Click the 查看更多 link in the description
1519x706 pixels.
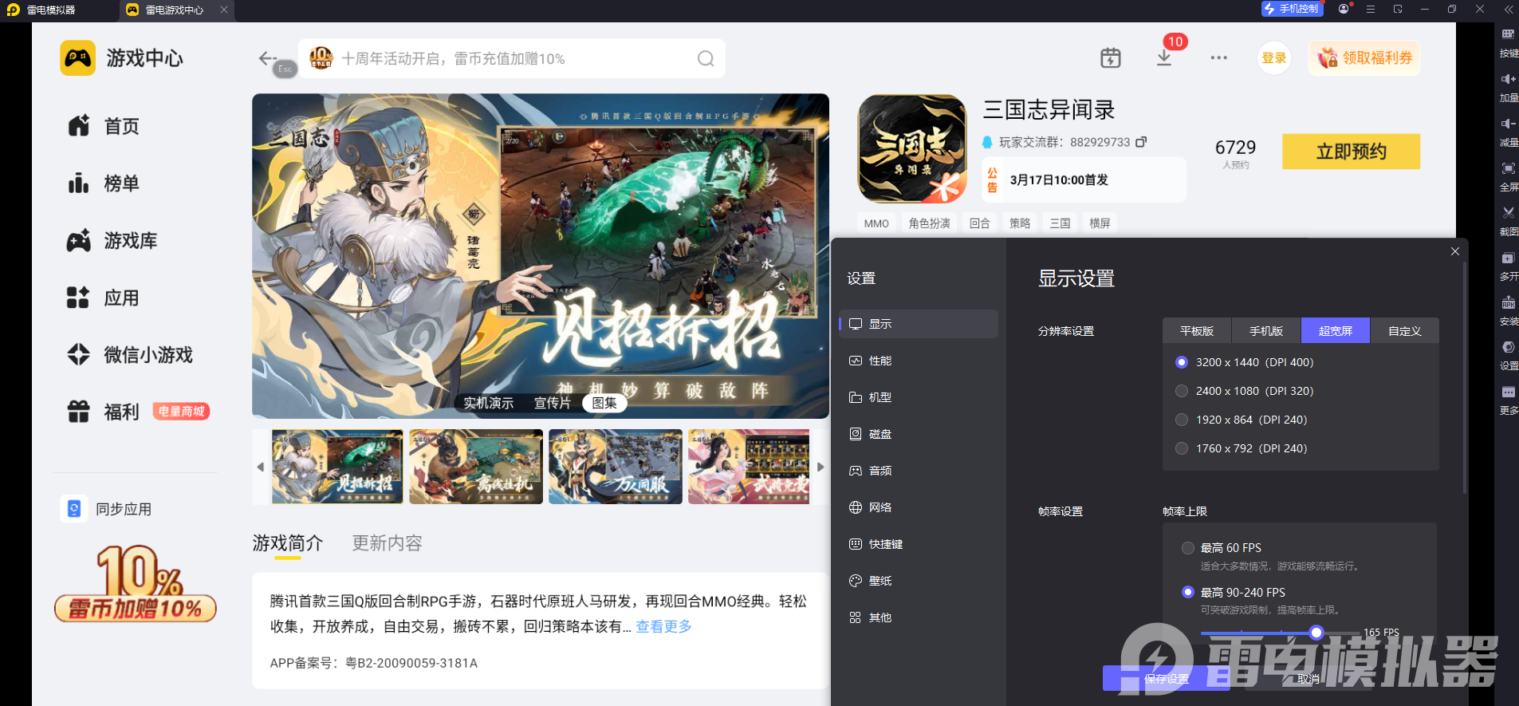pos(663,626)
